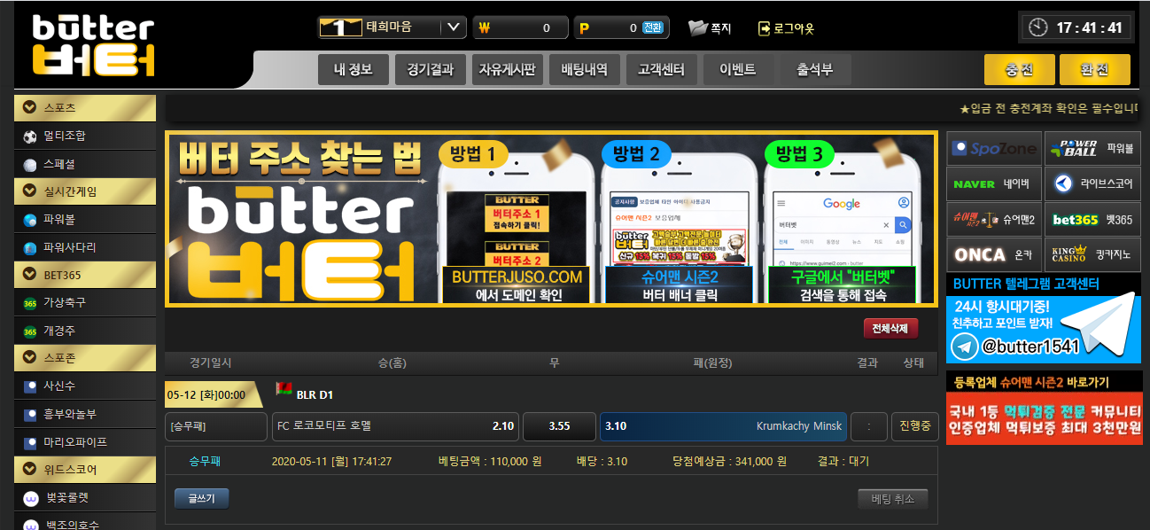Click the 라이브스코어 live score icon

1064,184
